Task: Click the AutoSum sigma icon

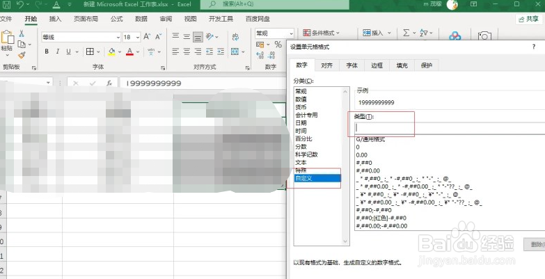Action: tap(406, 33)
